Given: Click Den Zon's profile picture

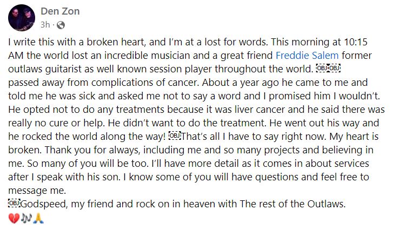Looking at the screenshot, I should point(21,19).
